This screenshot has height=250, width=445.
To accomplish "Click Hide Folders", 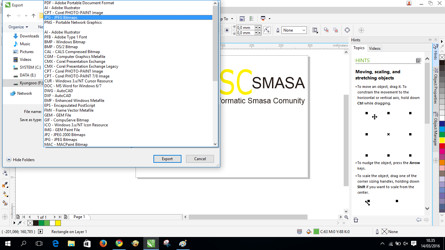I will coord(21,160).
